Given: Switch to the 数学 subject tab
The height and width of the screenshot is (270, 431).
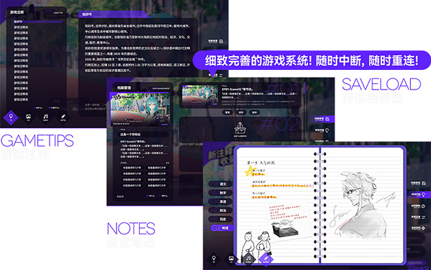Looking at the screenshot, I should click(221, 192).
